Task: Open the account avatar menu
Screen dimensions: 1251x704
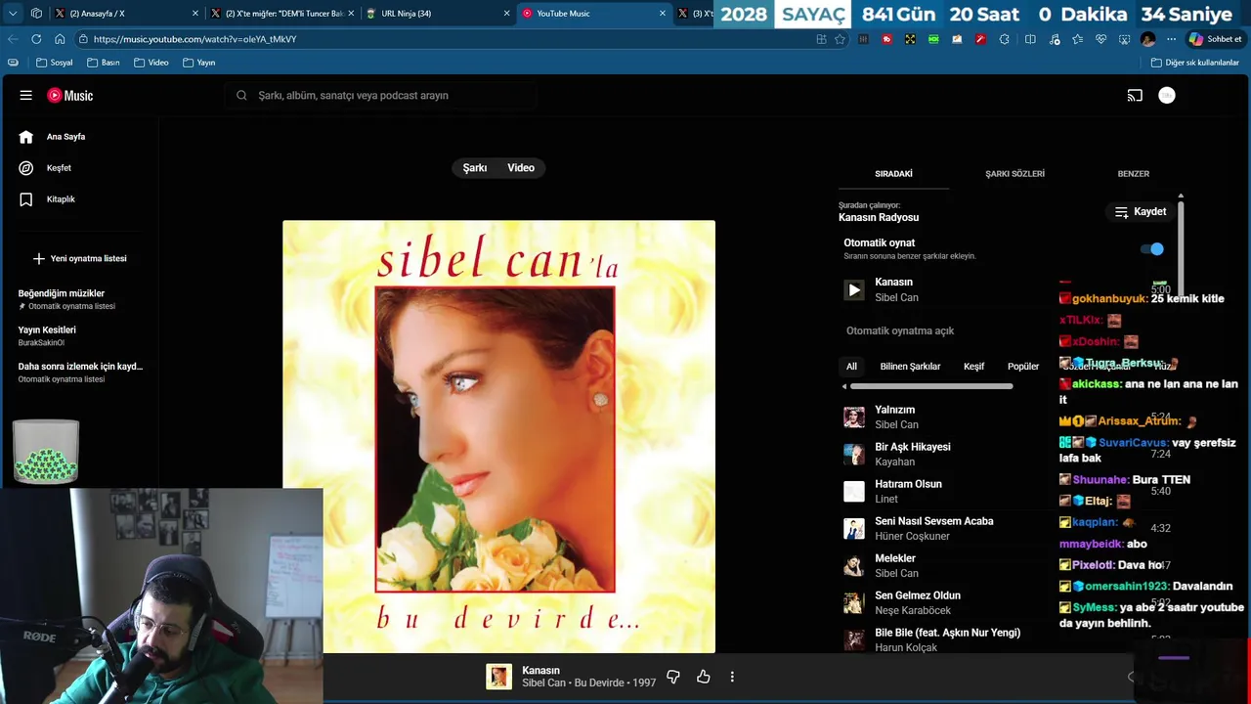Action: 1167,96
